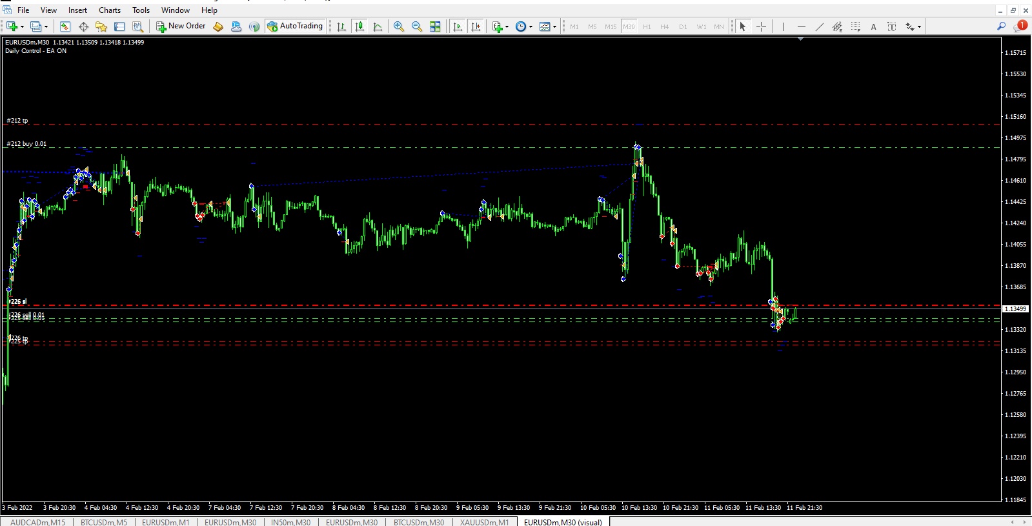
Task: Switch to bar chart type
Action: click(x=341, y=26)
